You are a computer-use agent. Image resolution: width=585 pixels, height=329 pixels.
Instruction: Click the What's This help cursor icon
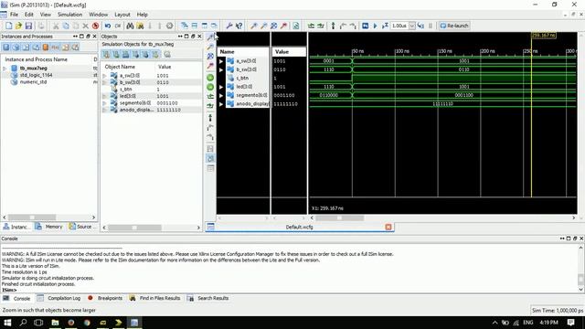pos(239,26)
